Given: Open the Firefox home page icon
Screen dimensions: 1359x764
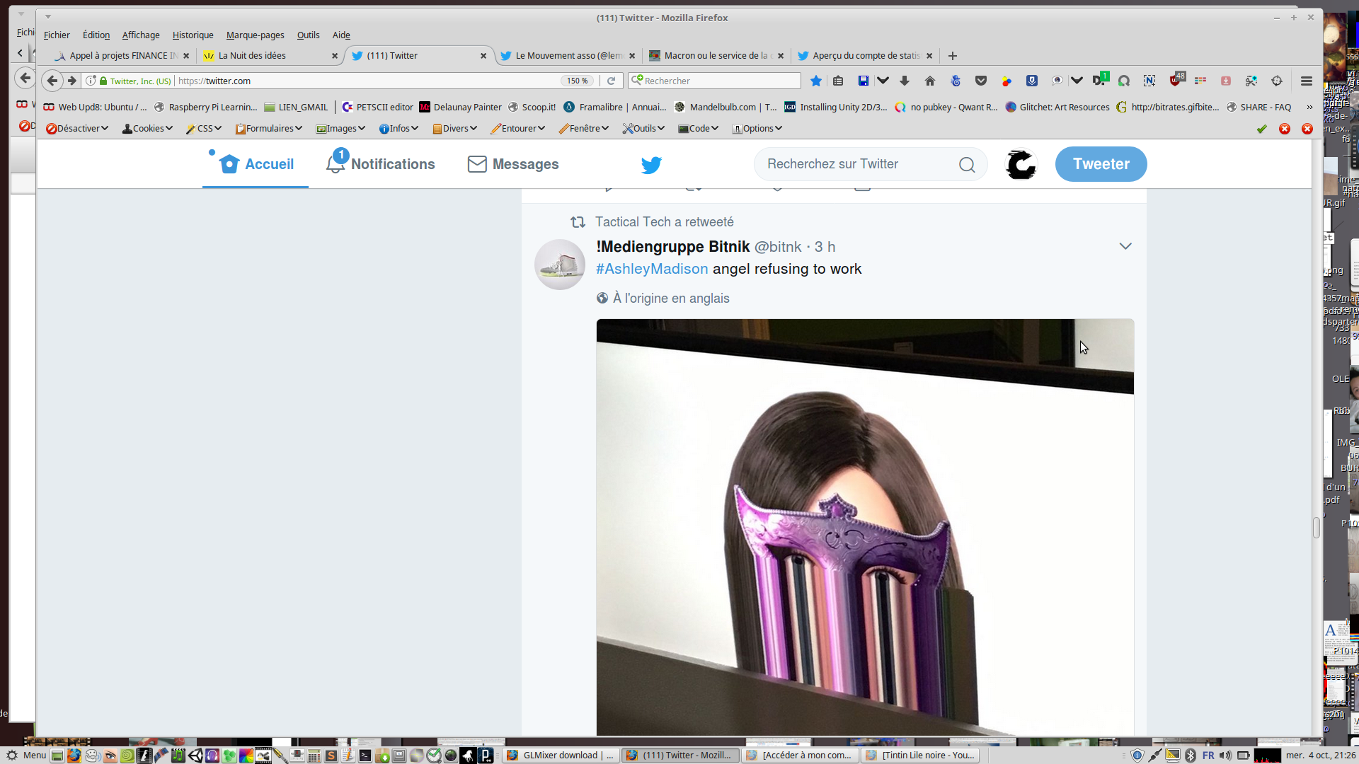Looking at the screenshot, I should coord(930,81).
